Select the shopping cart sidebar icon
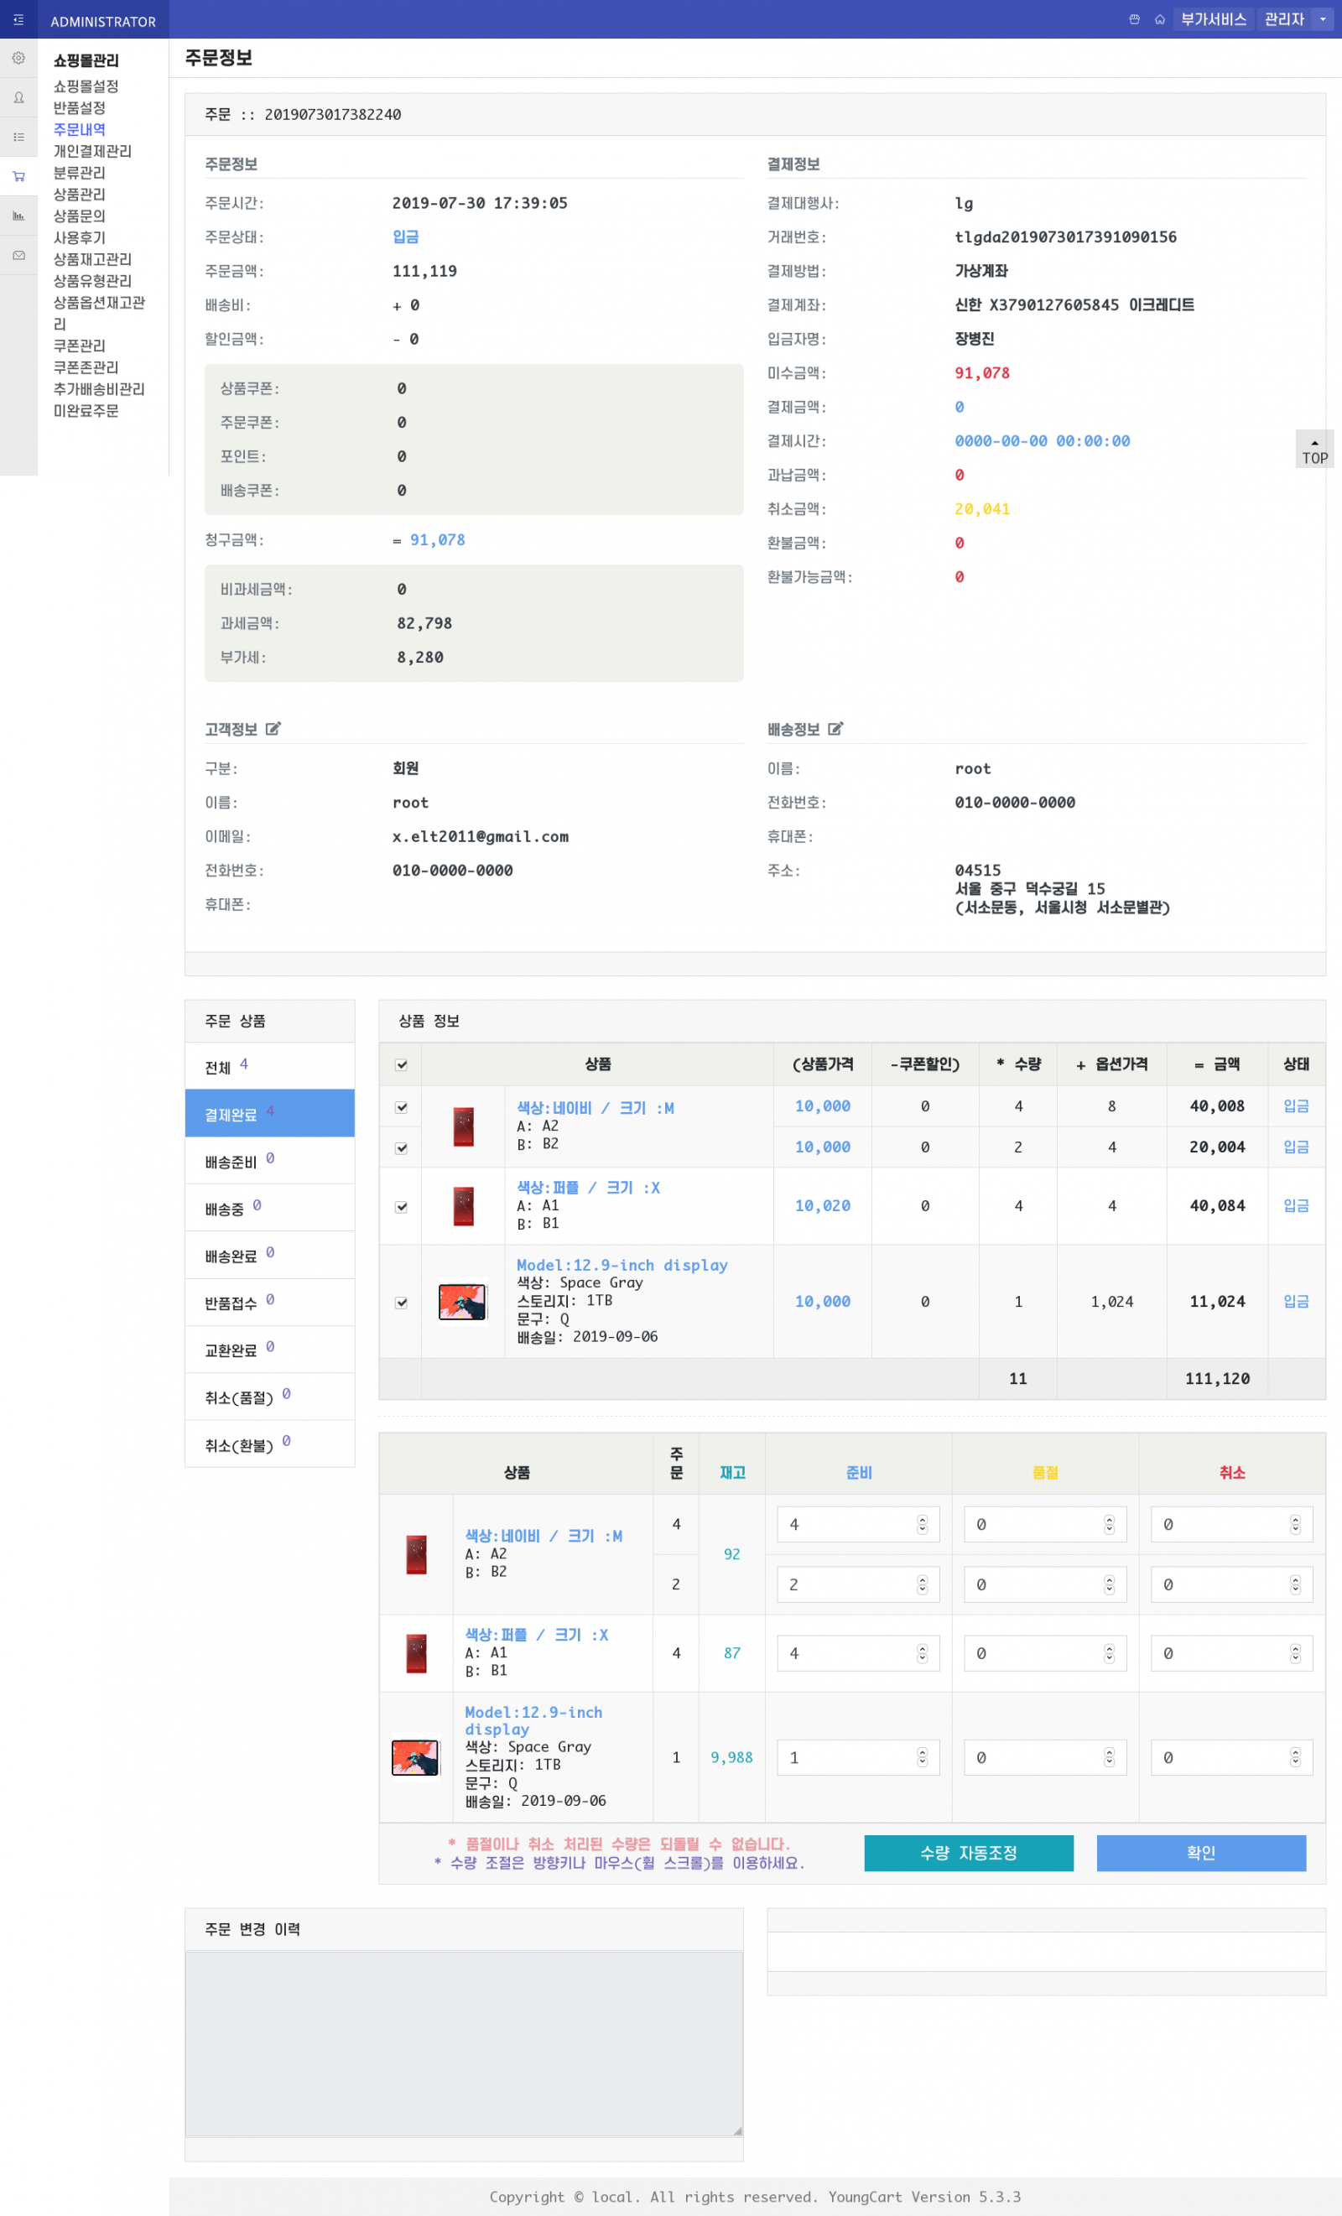The height and width of the screenshot is (2216, 1342). (18, 176)
